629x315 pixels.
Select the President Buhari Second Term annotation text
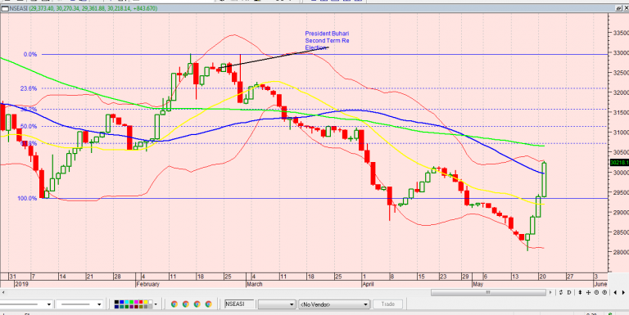(x=327, y=40)
